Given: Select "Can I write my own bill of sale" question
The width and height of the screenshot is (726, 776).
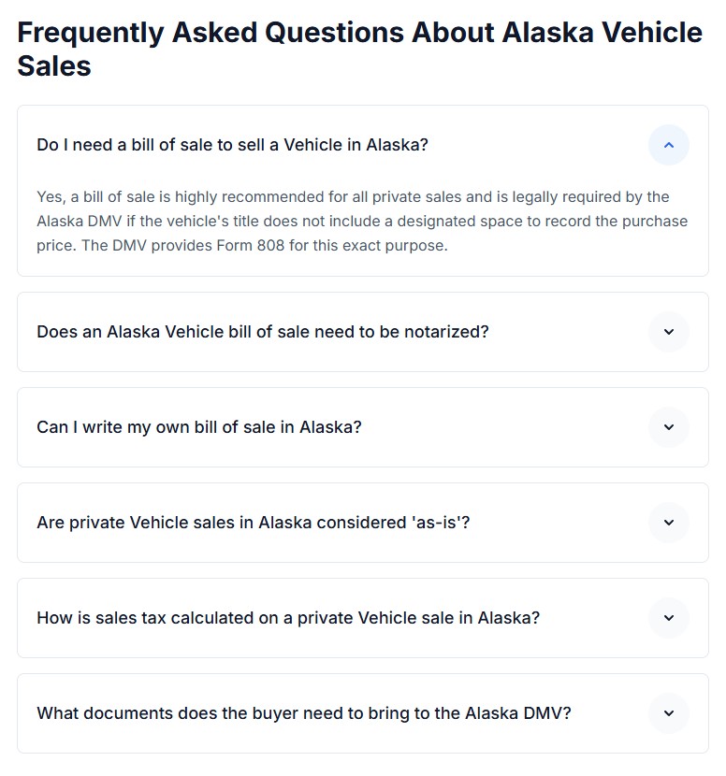Looking at the screenshot, I should 198,427.
